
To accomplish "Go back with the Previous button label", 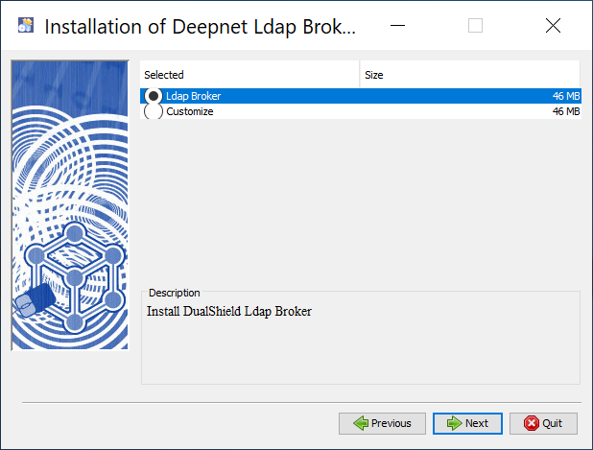I will tap(391, 423).
